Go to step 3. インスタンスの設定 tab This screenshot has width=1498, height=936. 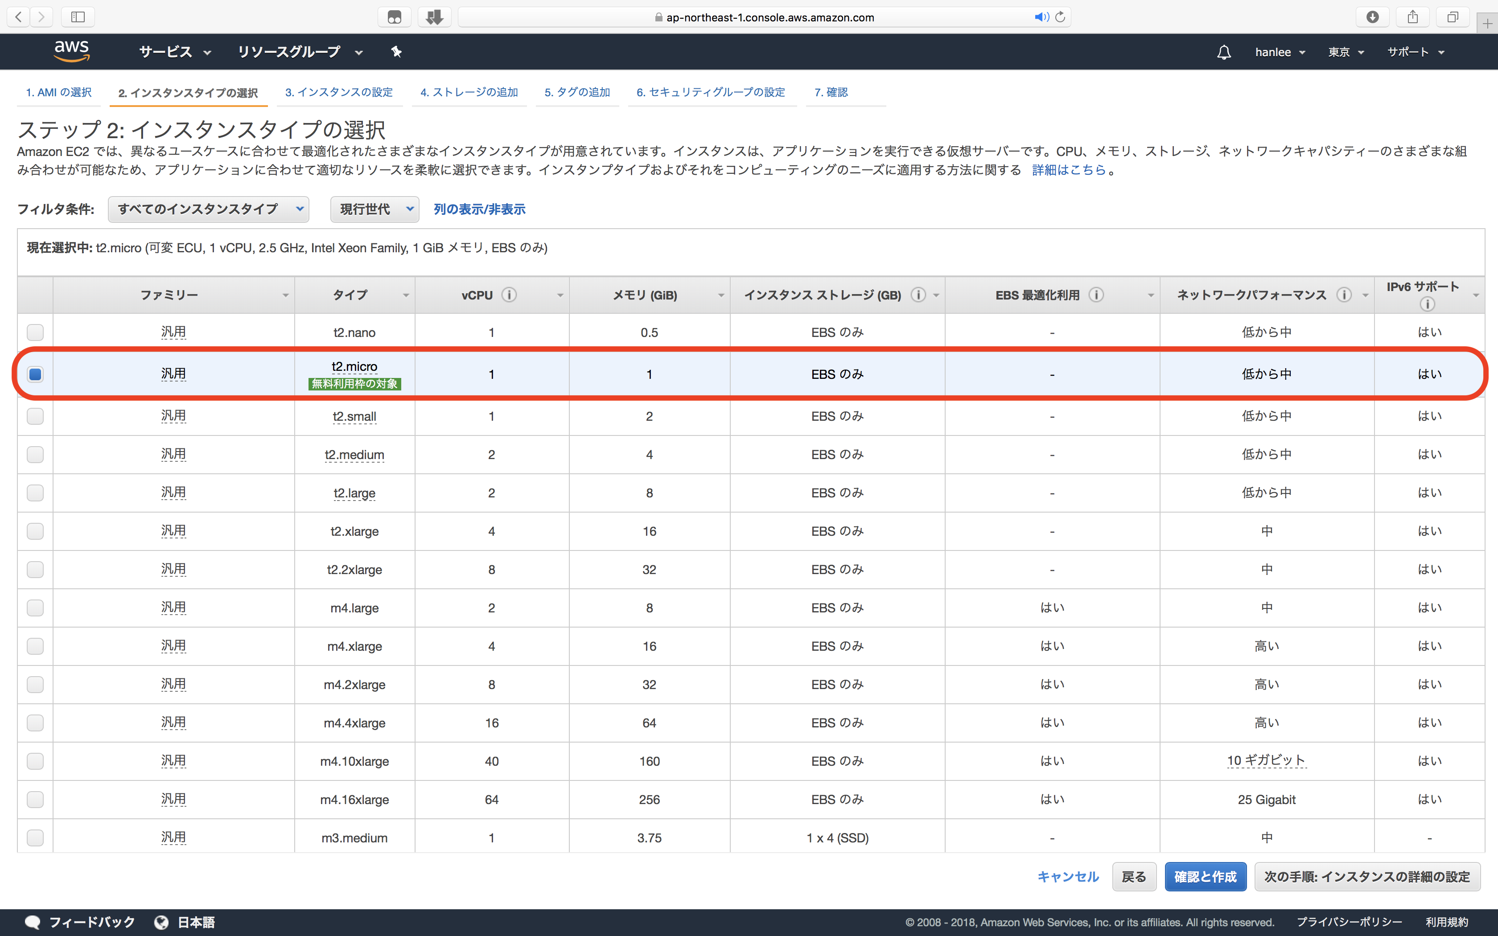click(x=338, y=92)
